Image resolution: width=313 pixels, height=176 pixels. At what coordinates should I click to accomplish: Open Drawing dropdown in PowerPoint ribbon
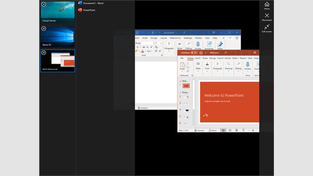click(229, 67)
